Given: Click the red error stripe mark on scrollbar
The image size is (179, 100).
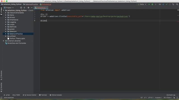Looking at the screenshot, I should [178, 22].
